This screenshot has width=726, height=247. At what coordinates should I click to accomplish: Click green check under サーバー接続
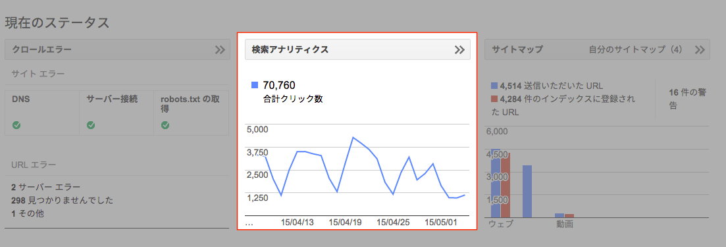(91, 124)
